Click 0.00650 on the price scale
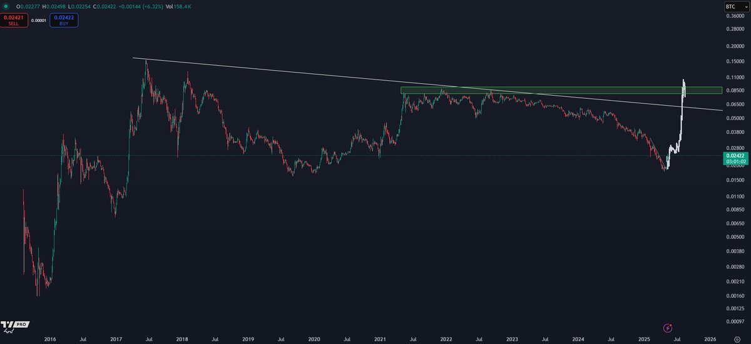The image size is (751, 344). (734, 223)
